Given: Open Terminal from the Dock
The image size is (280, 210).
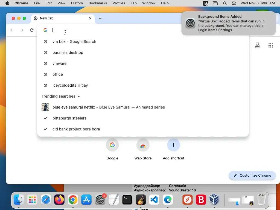Looking at the screenshot, I should [127, 199].
